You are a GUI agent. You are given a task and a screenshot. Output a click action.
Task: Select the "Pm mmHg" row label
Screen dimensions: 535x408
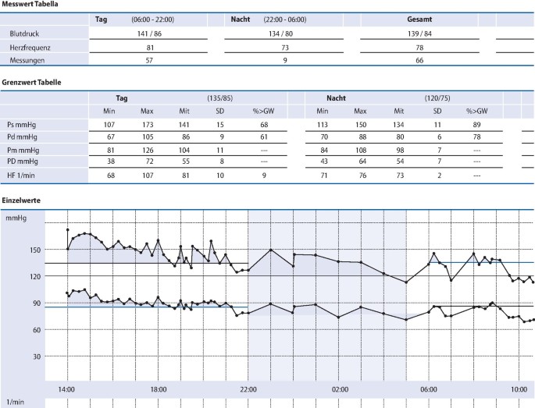23,151
